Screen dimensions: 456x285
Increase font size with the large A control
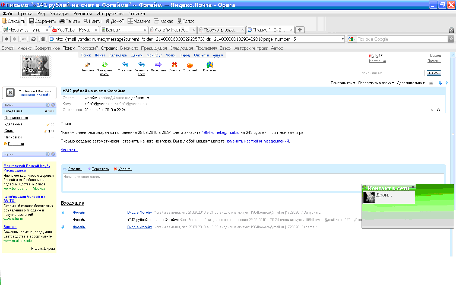coord(438,110)
